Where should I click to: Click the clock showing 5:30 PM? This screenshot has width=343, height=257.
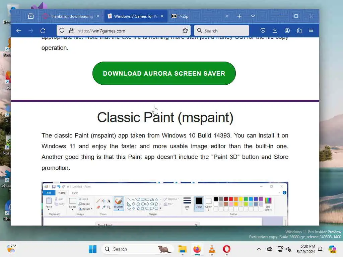(306, 249)
